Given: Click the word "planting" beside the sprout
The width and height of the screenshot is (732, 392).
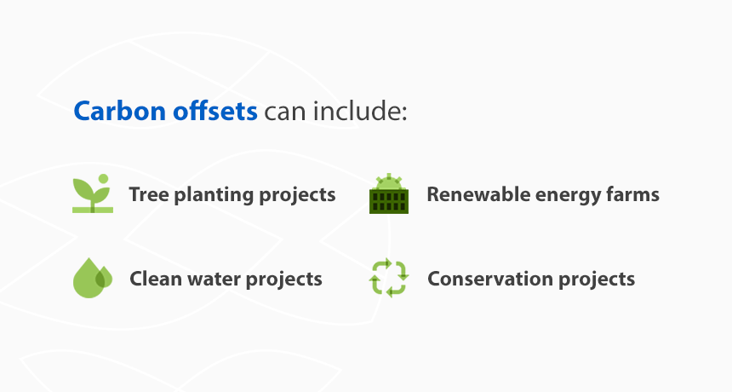Looking at the screenshot, I should [x=204, y=195].
